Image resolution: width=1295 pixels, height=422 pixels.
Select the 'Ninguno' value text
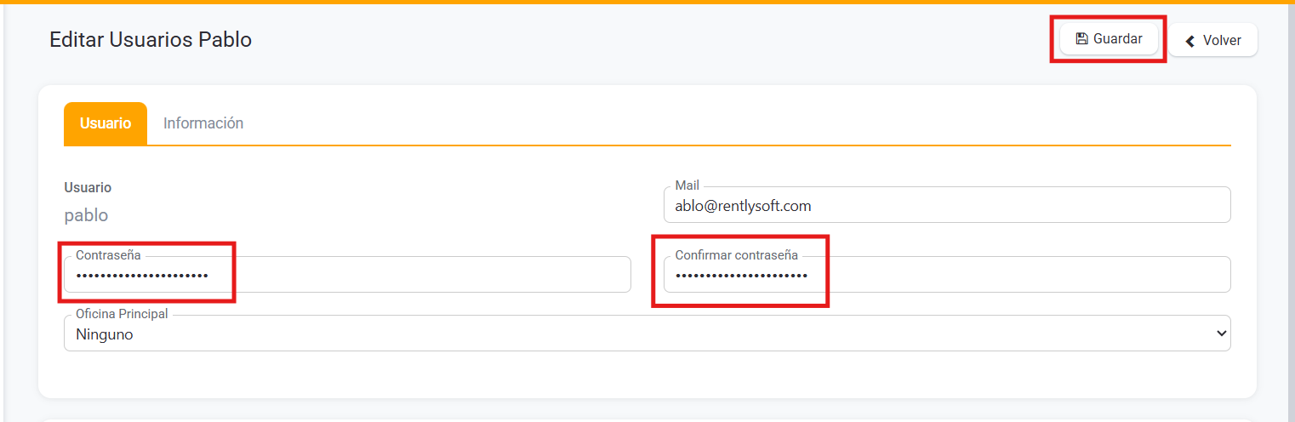click(x=104, y=334)
